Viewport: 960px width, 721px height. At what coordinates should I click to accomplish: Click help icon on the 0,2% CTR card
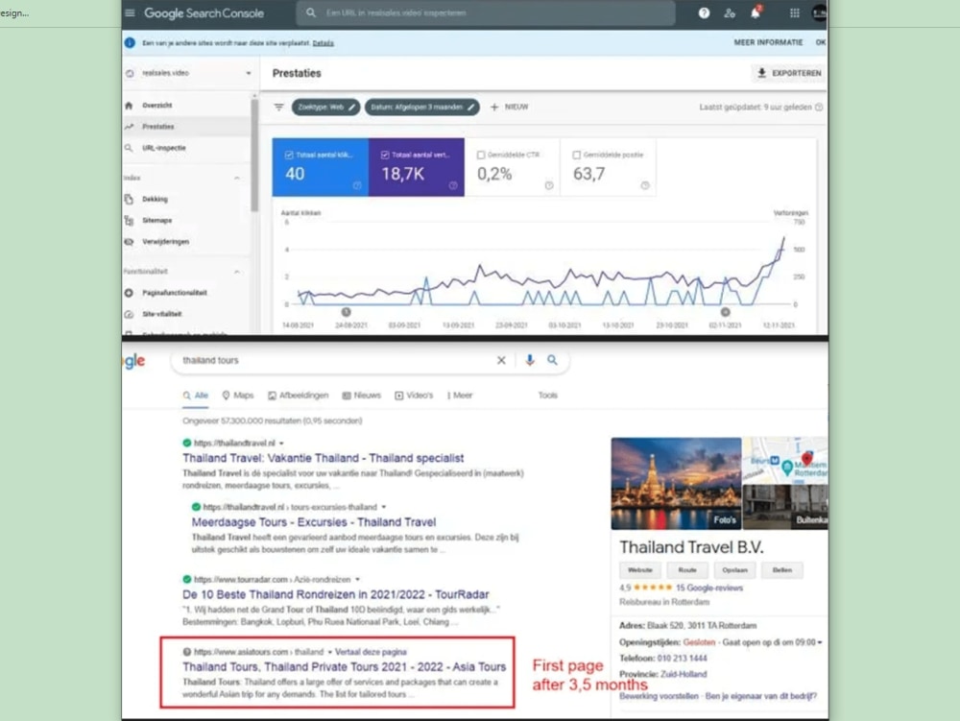549,185
